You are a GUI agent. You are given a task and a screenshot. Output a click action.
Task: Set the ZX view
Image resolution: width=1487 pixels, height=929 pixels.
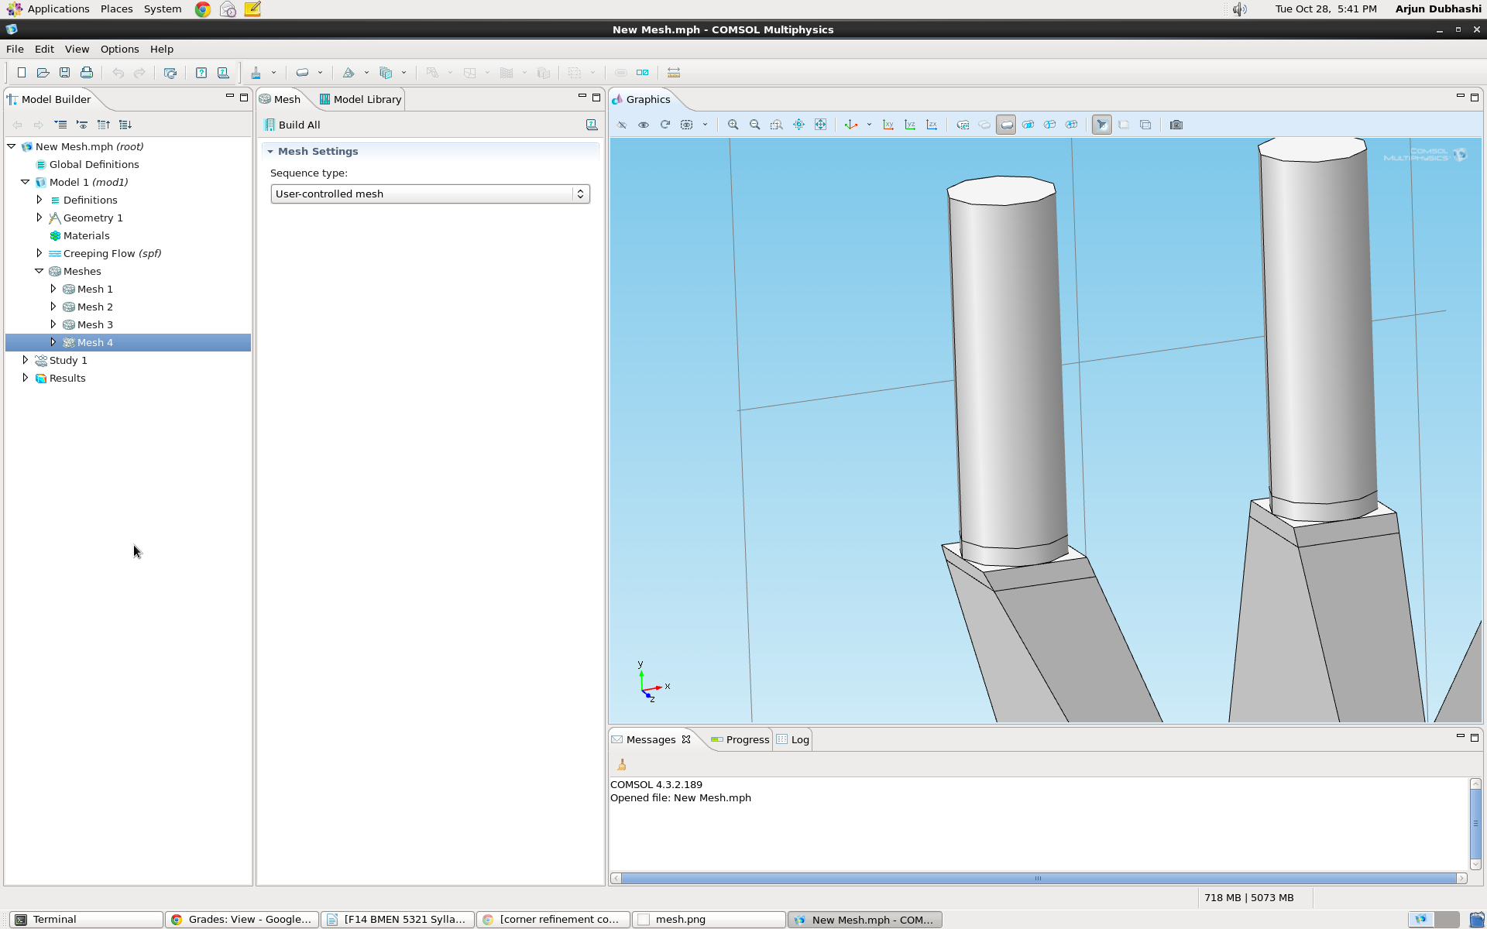coord(932,125)
